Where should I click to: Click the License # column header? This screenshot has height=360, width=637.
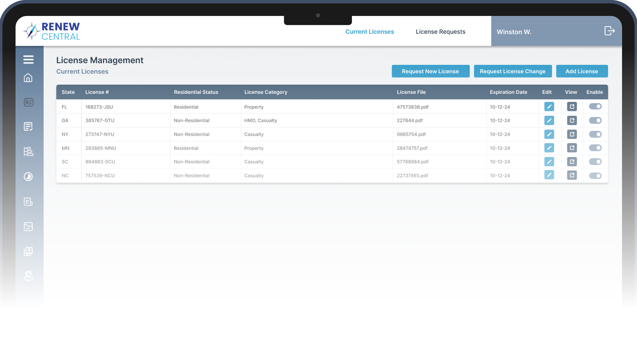(97, 92)
